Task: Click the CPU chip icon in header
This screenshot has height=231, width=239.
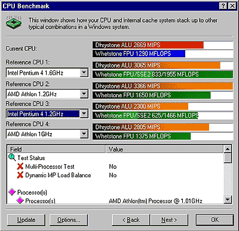Action: 14,22
